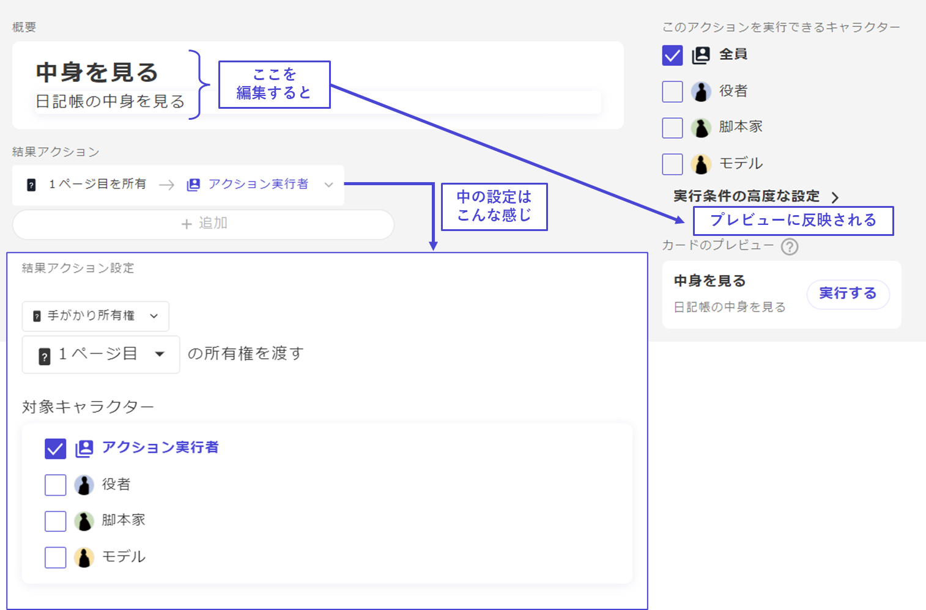926x610 pixels.
Task: Click the ＋追加 button
Action: (203, 224)
